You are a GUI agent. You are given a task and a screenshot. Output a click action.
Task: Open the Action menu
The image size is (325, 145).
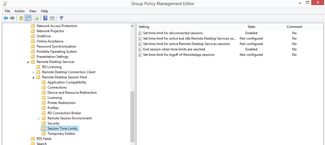(x=19, y=11)
